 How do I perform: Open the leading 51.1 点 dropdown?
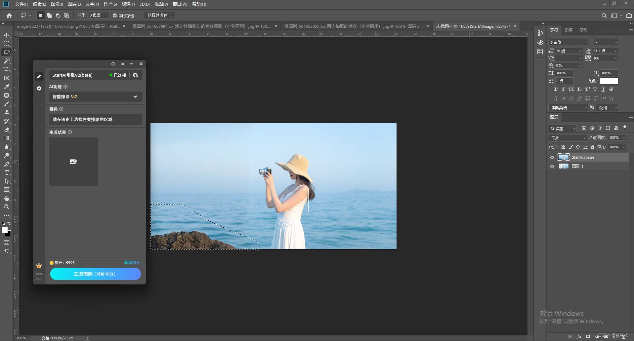pyautogui.click(x=615, y=51)
